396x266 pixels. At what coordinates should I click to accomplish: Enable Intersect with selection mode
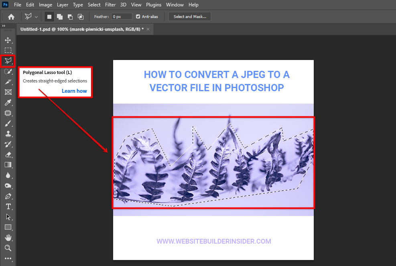tap(81, 17)
